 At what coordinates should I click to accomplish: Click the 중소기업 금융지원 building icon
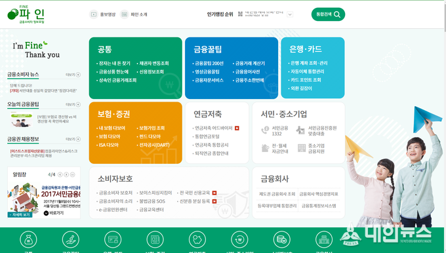(x=302, y=148)
